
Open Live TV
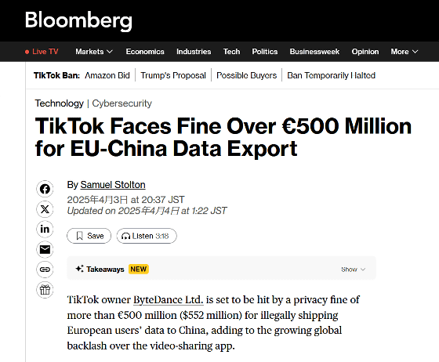tap(42, 52)
